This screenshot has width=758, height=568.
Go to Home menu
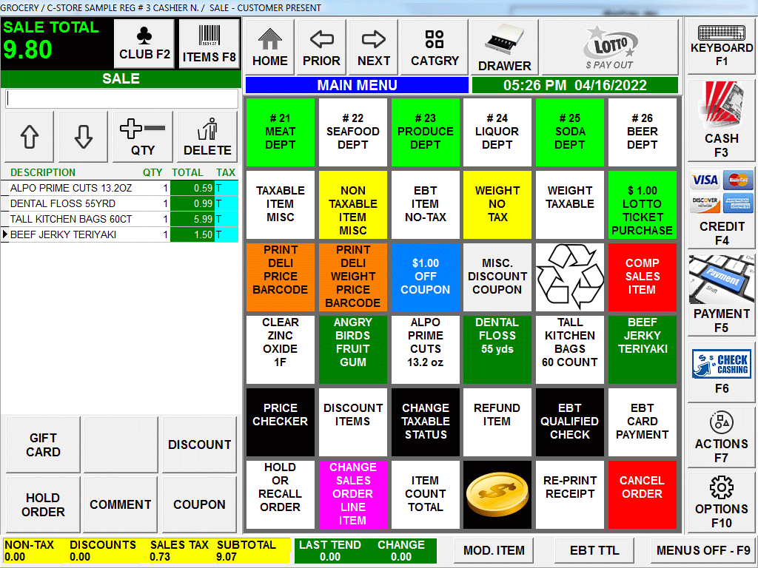coord(269,47)
